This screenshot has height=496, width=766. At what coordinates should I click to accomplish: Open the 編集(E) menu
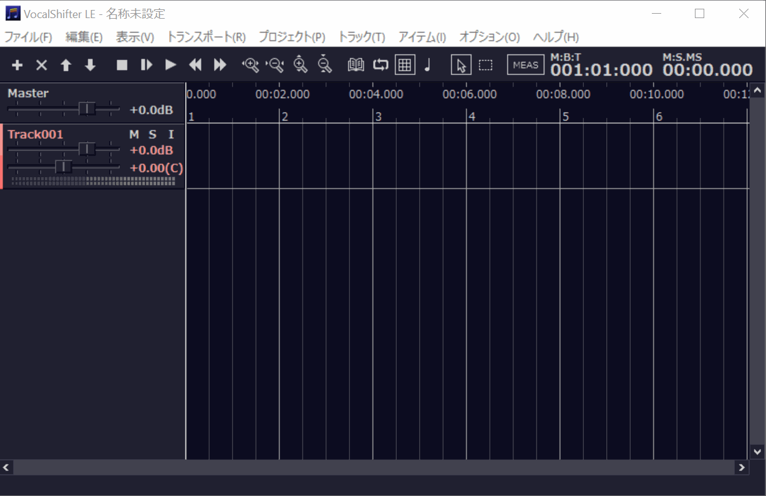click(x=84, y=37)
